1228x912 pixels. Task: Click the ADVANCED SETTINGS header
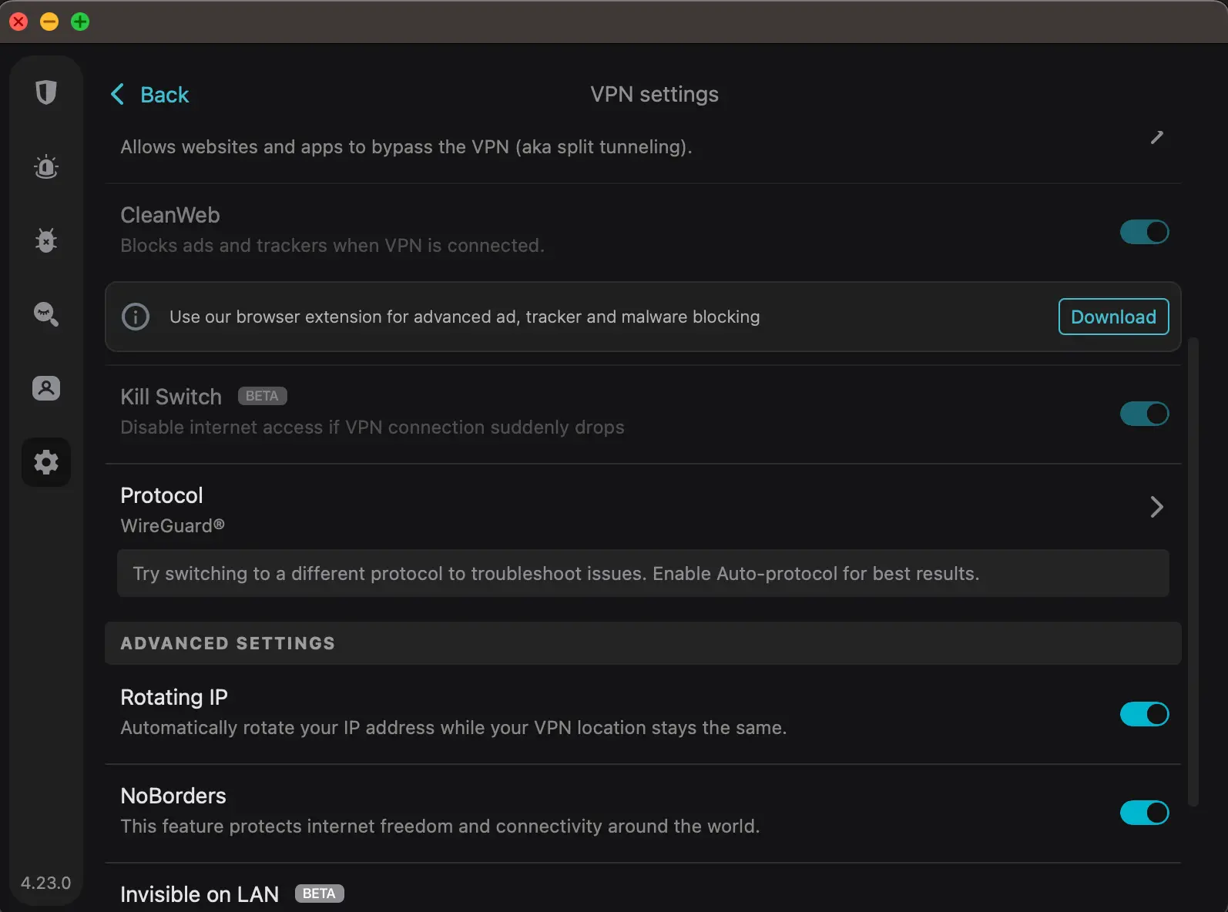click(x=643, y=643)
